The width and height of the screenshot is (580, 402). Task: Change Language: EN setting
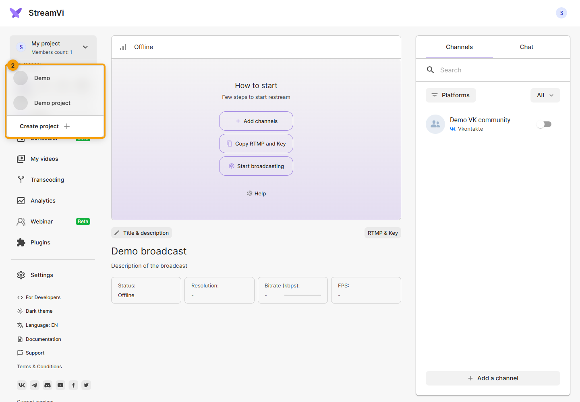(x=37, y=325)
